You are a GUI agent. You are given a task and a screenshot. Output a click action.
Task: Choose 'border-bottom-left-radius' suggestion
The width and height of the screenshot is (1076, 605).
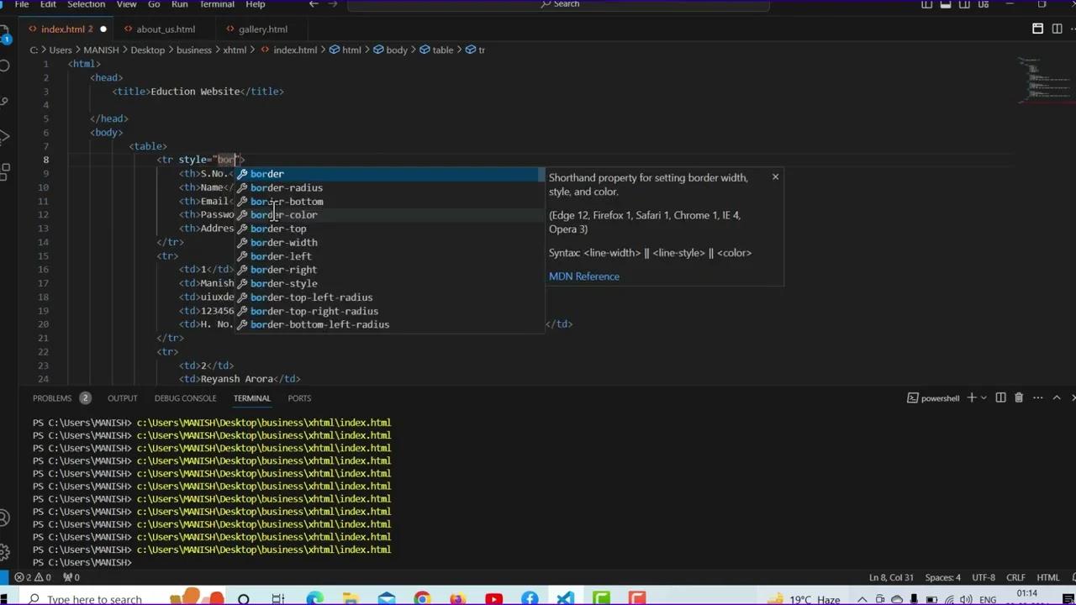[x=389, y=324]
